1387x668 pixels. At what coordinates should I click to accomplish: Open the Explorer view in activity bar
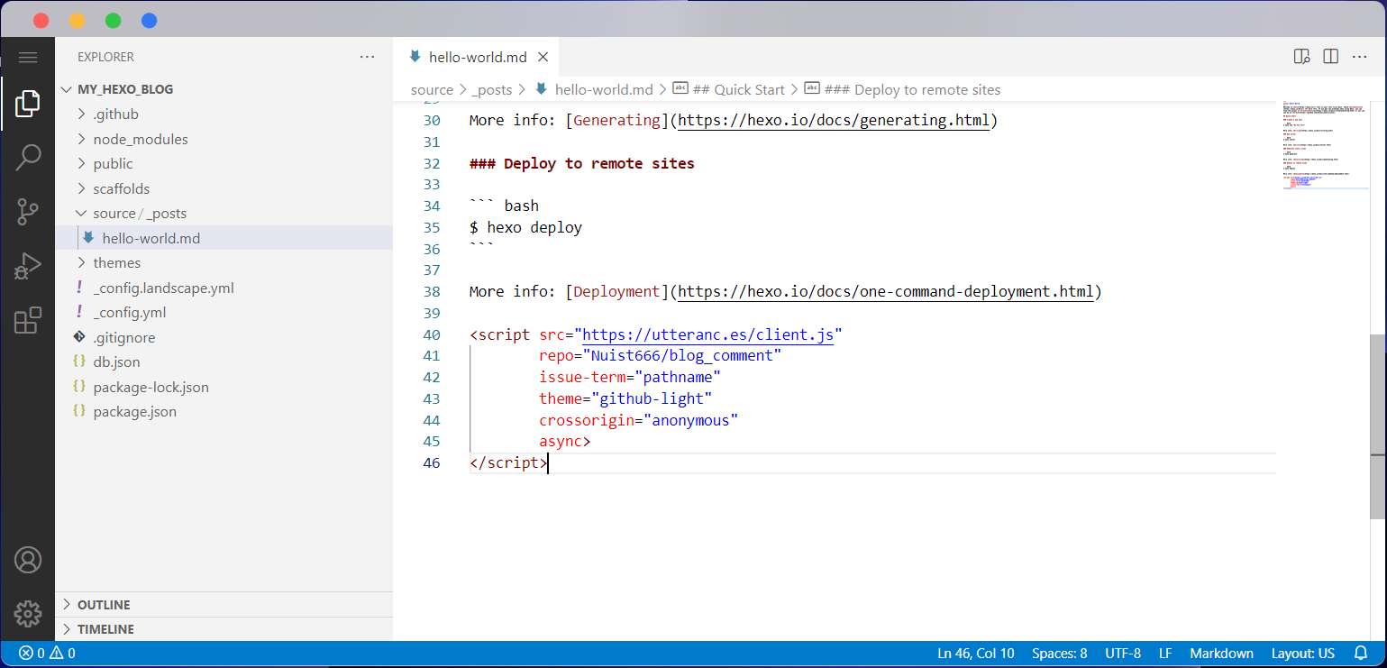click(27, 104)
